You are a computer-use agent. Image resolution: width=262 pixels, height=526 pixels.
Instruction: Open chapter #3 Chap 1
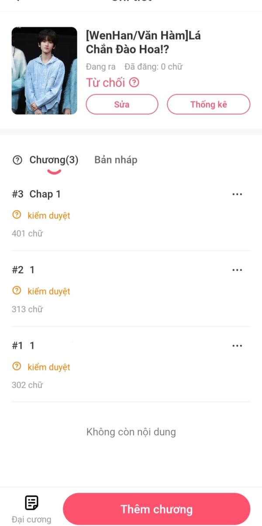[x=45, y=194]
